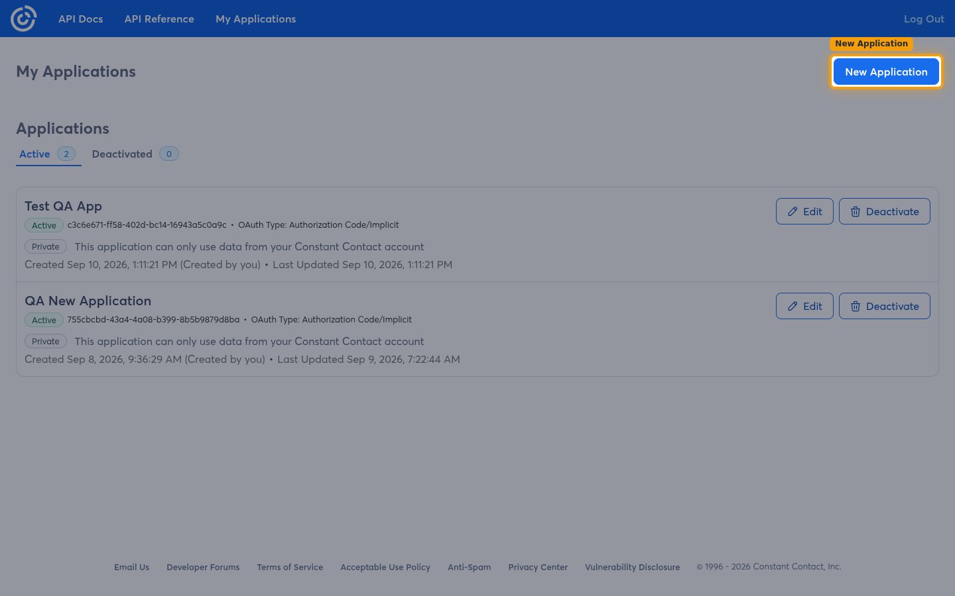Deactivate the QA New Application entry
Screen dimensions: 955x596
[885, 306]
